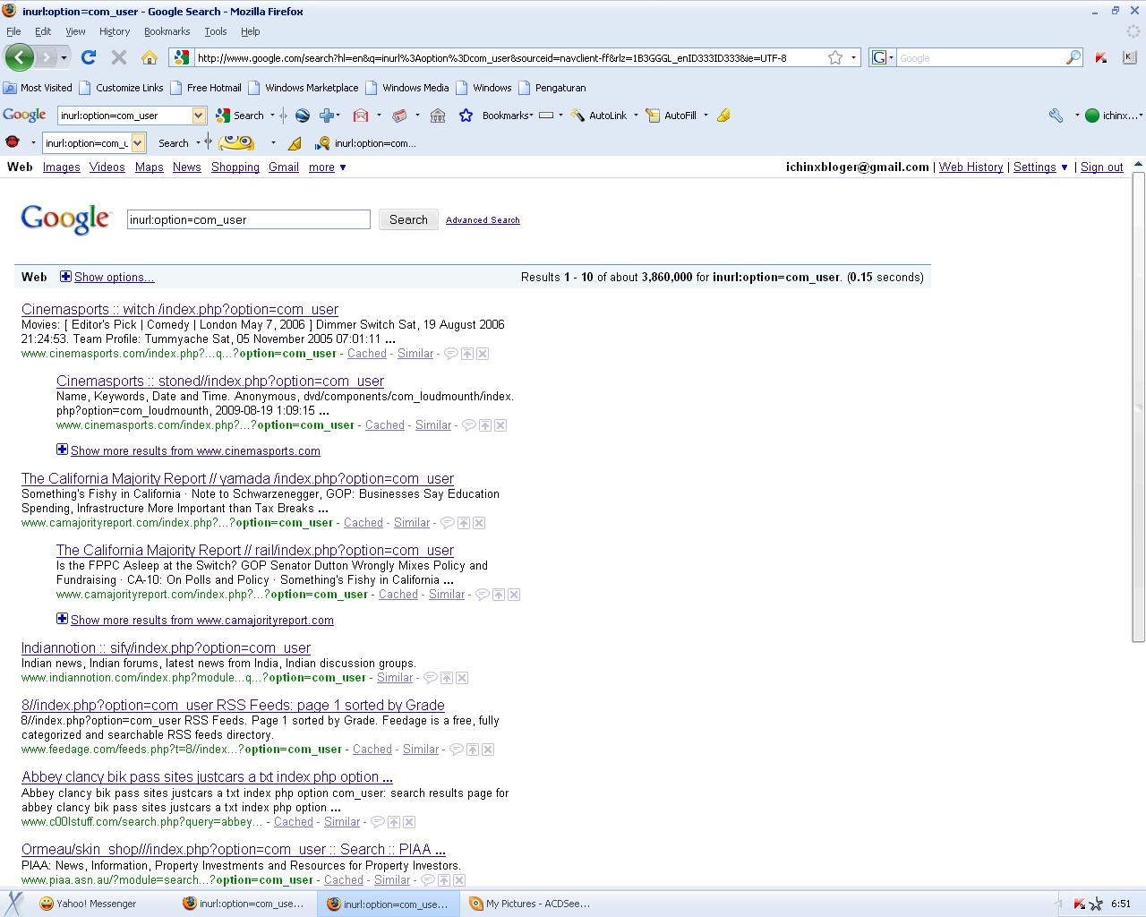
Task: Click the Sign out link
Action: pyautogui.click(x=1102, y=167)
